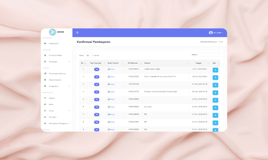The width and height of the screenshot is (268, 160).
Task: Open Stock Opname in the sidebar
Action: point(55,80)
